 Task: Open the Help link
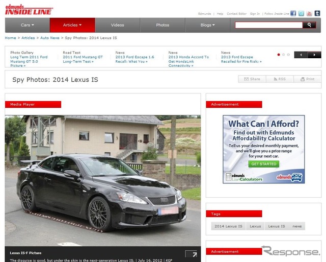pyautogui.click(x=220, y=14)
